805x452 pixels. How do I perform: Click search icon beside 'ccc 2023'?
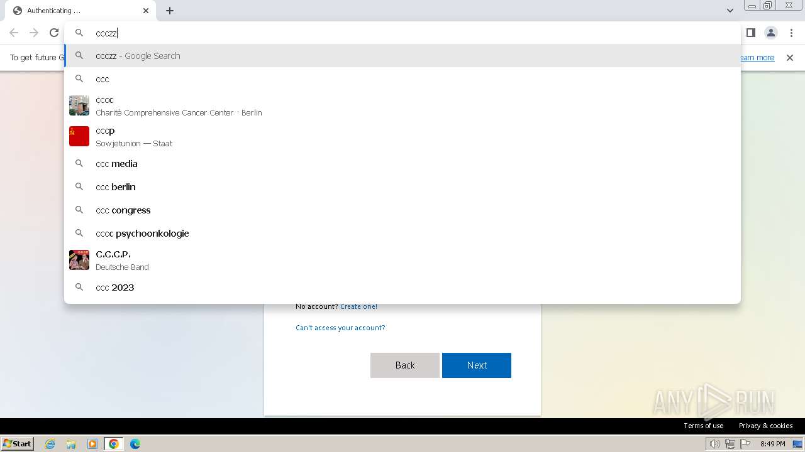click(79, 288)
